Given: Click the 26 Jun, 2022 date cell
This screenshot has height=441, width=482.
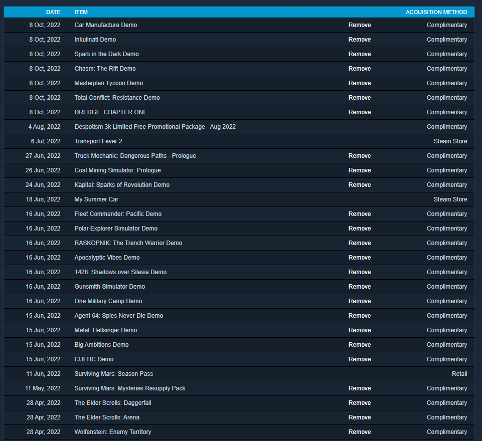Looking at the screenshot, I should [x=43, y=170].
